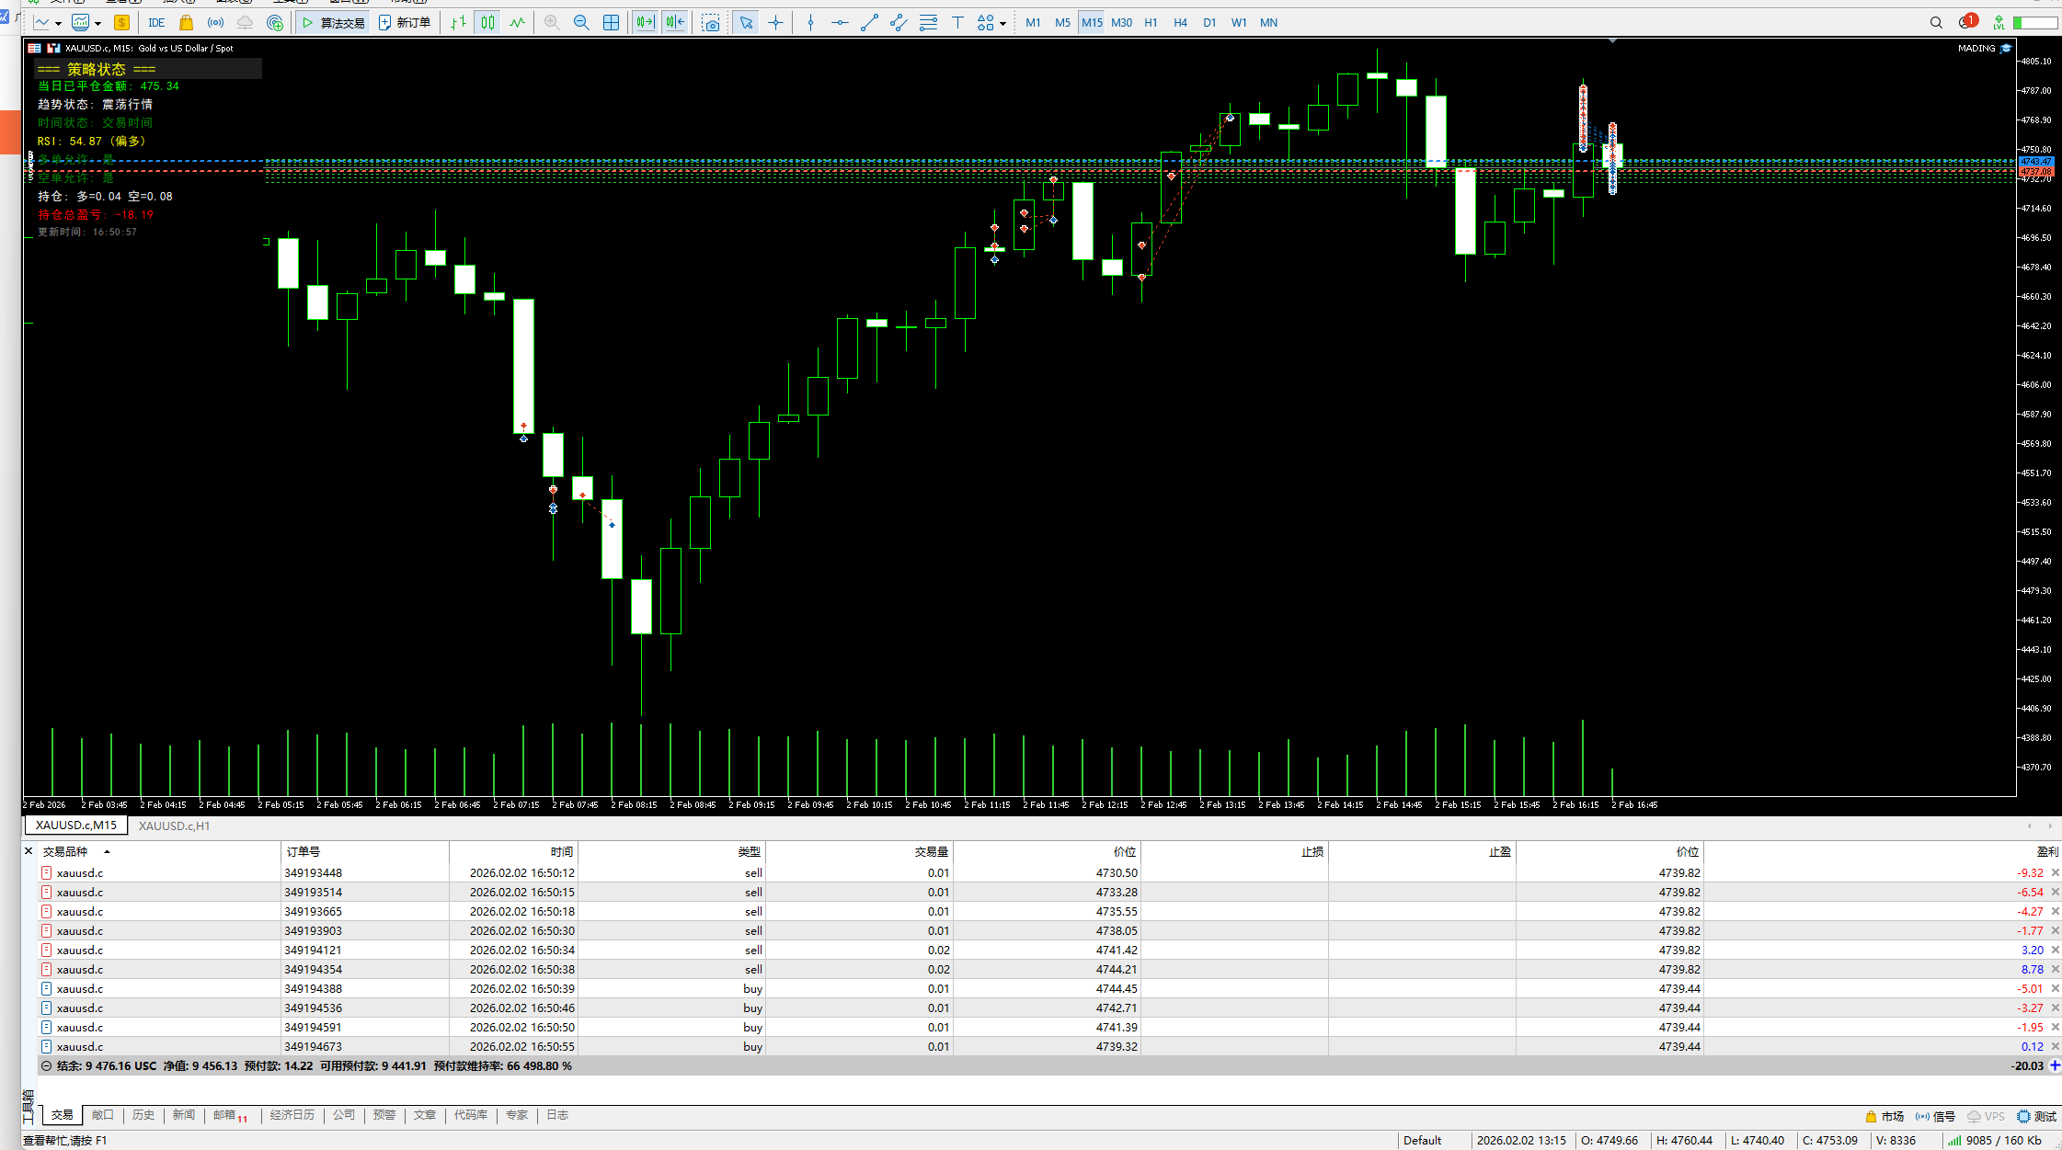Viewport: 2062px width, 1150px height.
Task: Click the Algo Trading (算法交易) button
Action: coord(333,23)
